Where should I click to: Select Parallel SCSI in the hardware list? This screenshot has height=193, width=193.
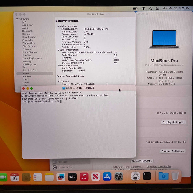click(30, 70)
